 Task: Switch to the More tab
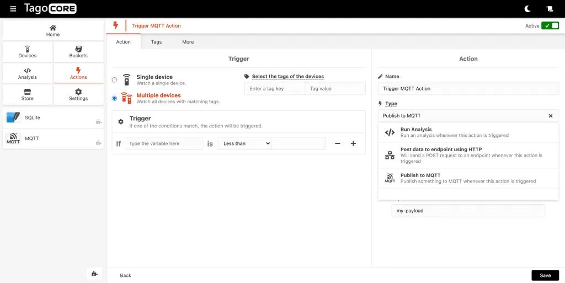[188, 42]
